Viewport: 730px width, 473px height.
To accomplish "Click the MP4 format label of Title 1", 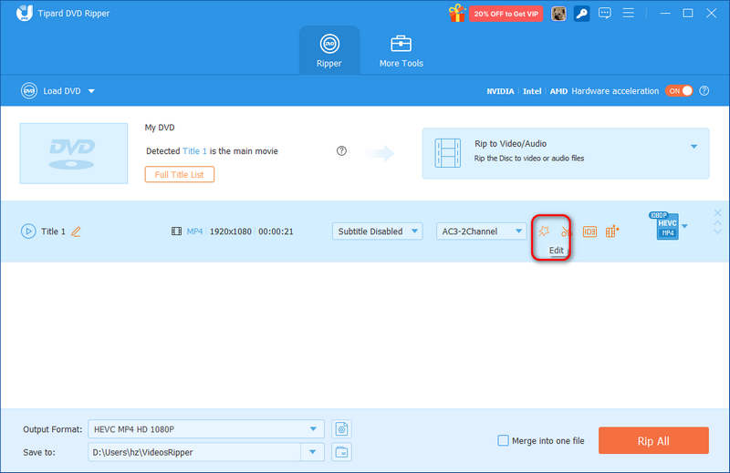I will coord(194,231).
